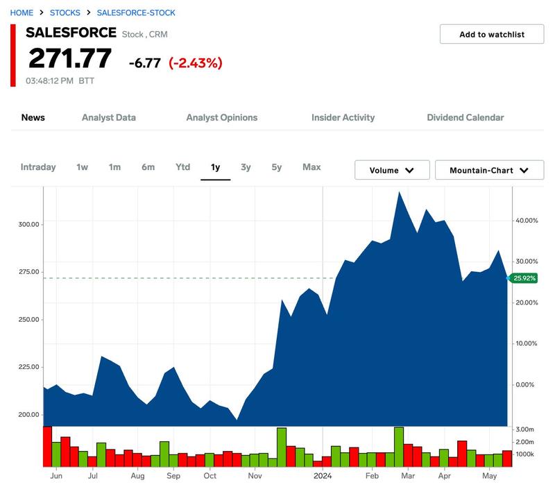Open STOCKS breadcrumb link
The width and height of the screenshot is (555, 487).
pos(65,12)
